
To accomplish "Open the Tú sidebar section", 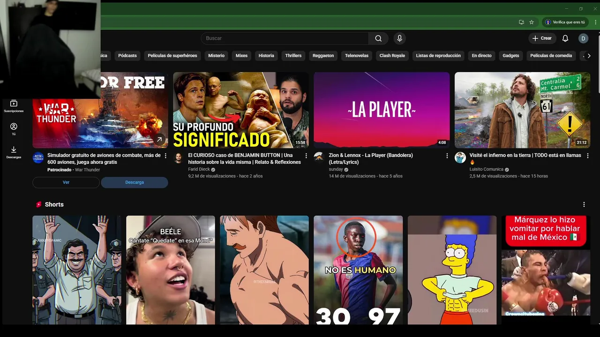I will tap(14, 129).
